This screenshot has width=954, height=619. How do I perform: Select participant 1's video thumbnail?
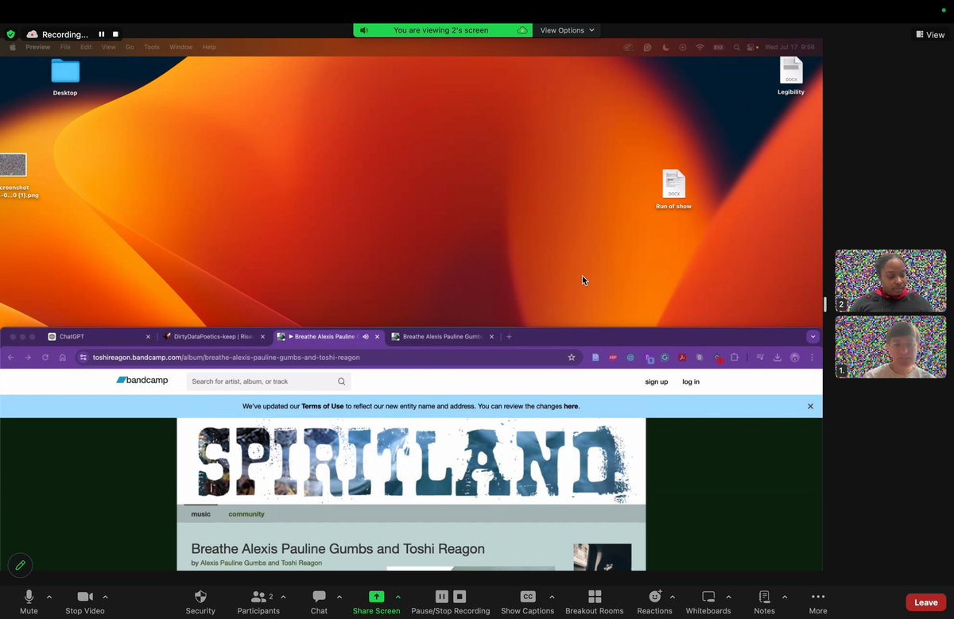tap(890, 346)
